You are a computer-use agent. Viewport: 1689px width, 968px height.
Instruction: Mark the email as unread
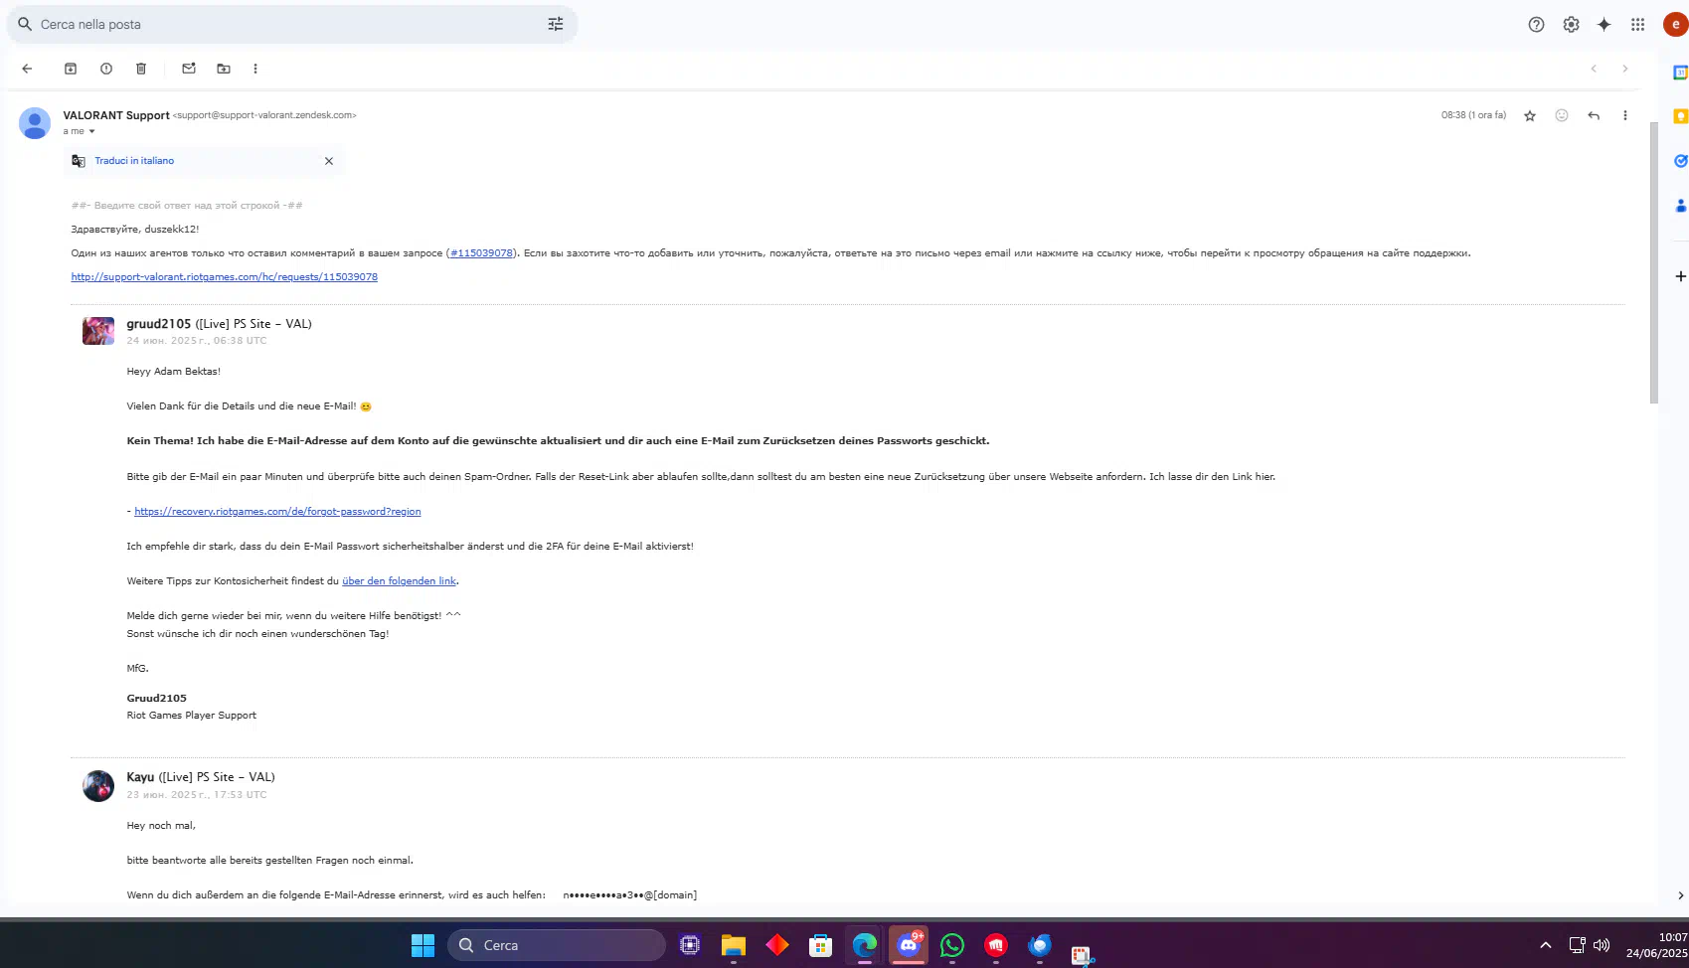tap(189, 69)
